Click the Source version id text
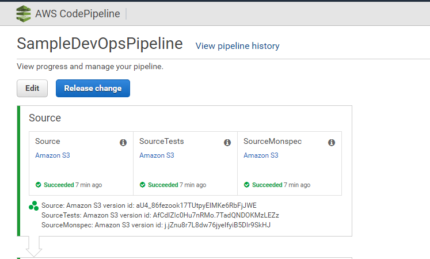Image resolution: width=430 pixels, height=259 pixels. [149, 205]
